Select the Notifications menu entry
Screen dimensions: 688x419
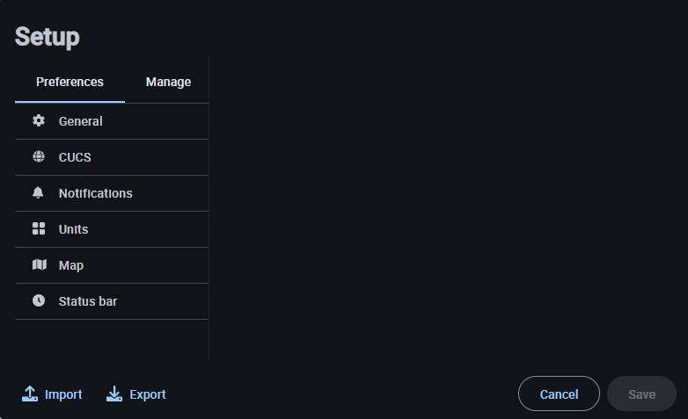click(x=95, y=193)
